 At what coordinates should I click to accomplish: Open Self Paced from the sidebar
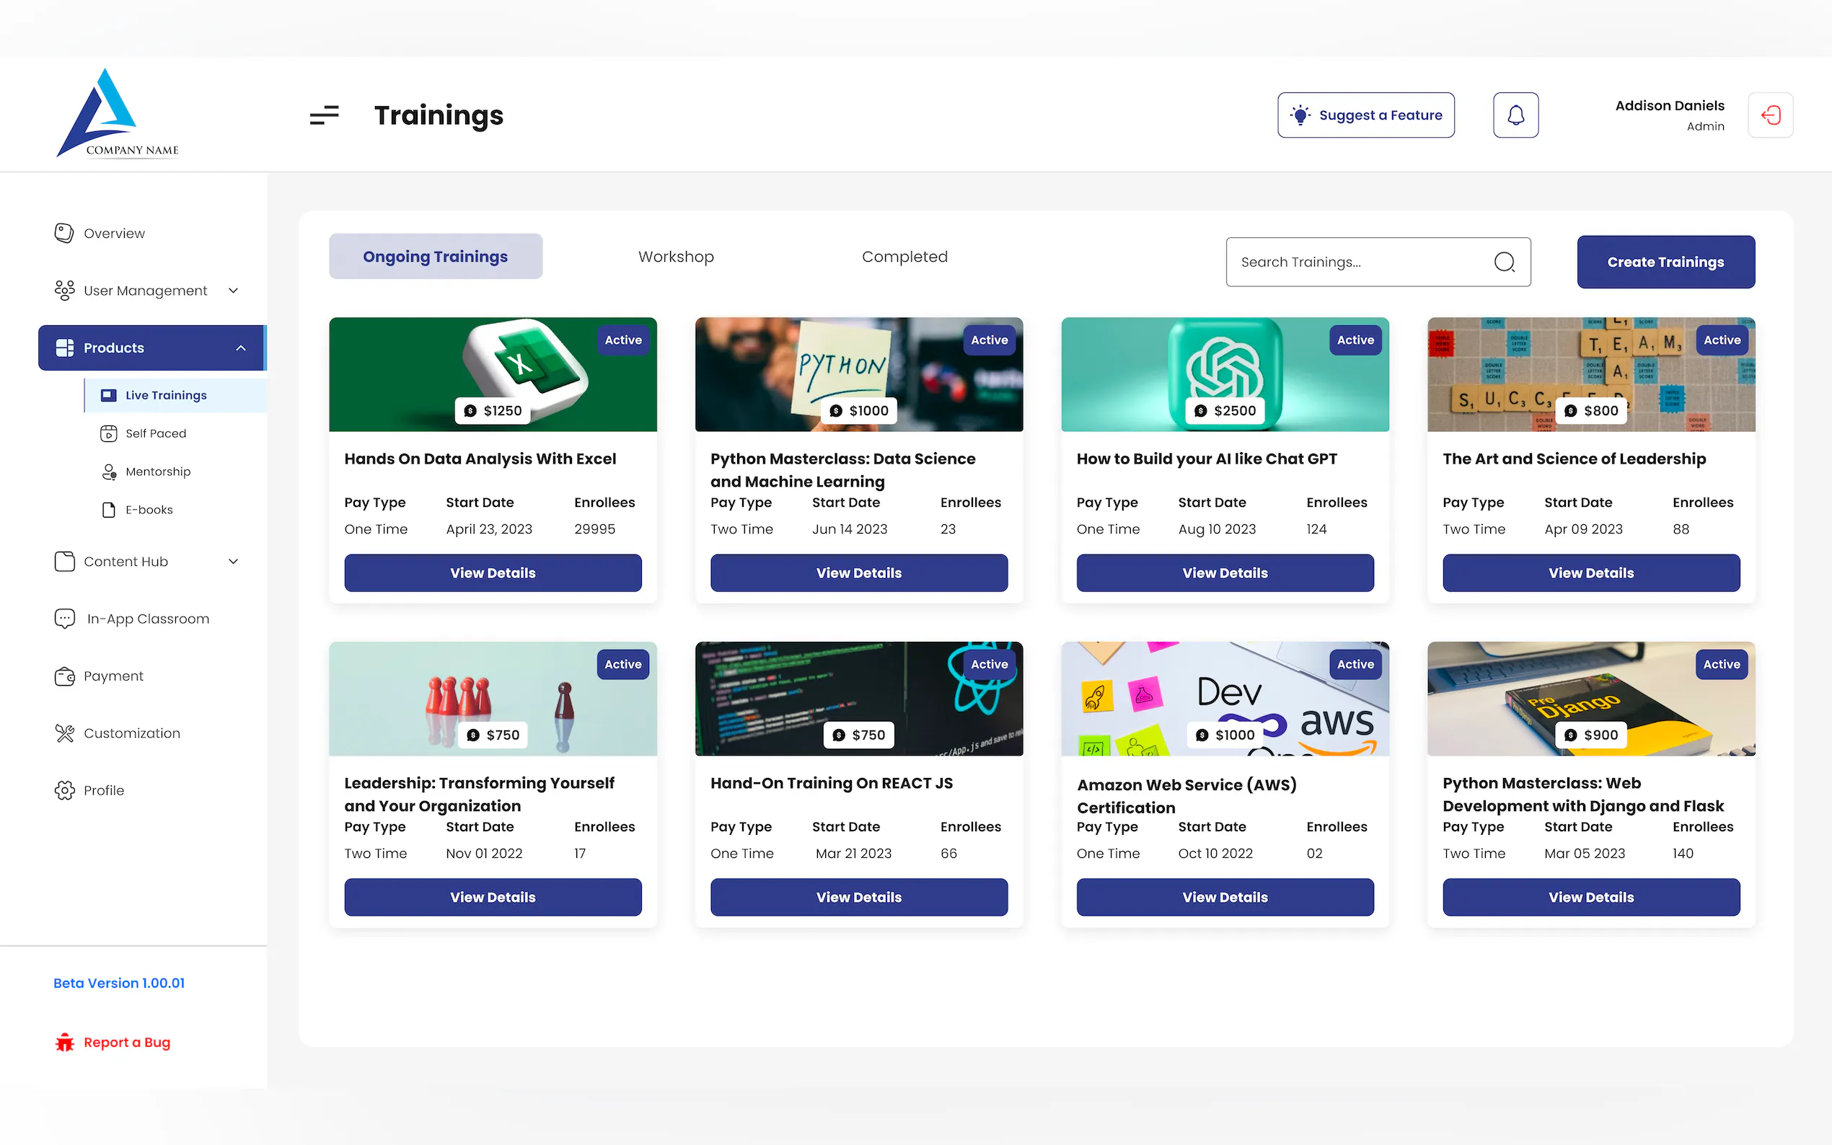(x=155, y=433)
